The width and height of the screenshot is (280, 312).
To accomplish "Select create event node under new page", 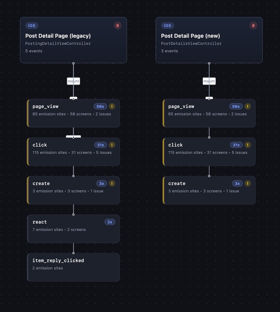I will point(209,190).
